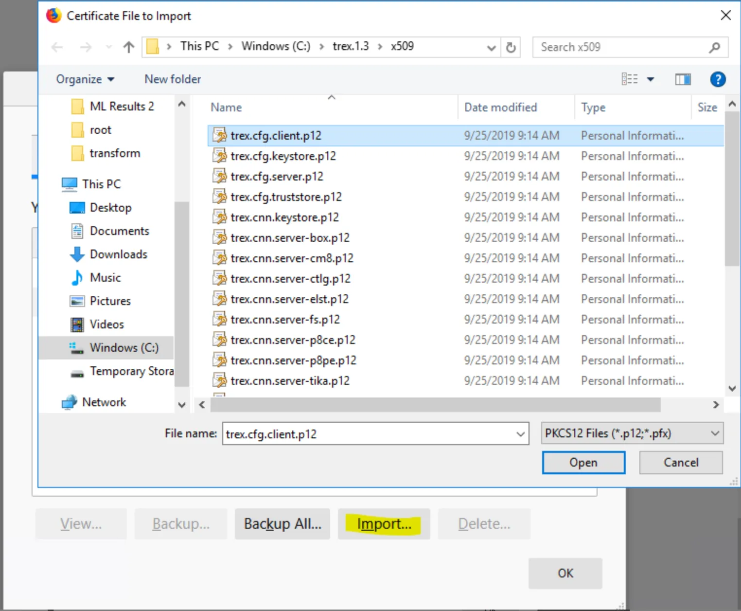Open the Pictures folder
The width and height of the screenshot is (741, 611).
coord(110,301)
